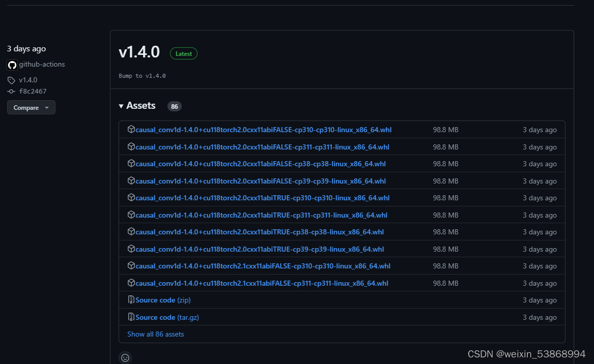Click the zip file icon for Source code (zip)
The width and height of the screenshot is (594, 364).
pos(131,299)
